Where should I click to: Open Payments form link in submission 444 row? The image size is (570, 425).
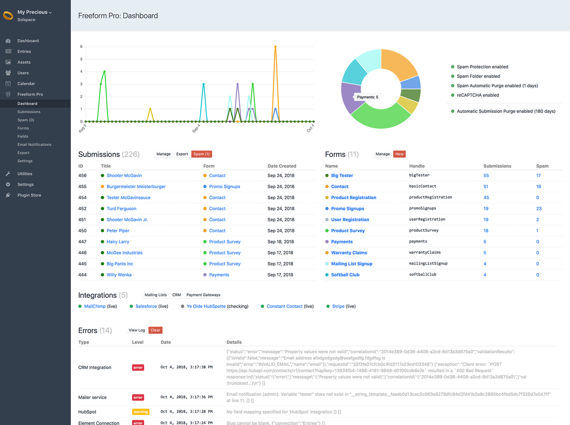tap(219, 275)
